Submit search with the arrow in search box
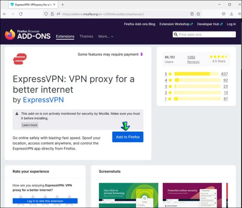 click(233, 35)
